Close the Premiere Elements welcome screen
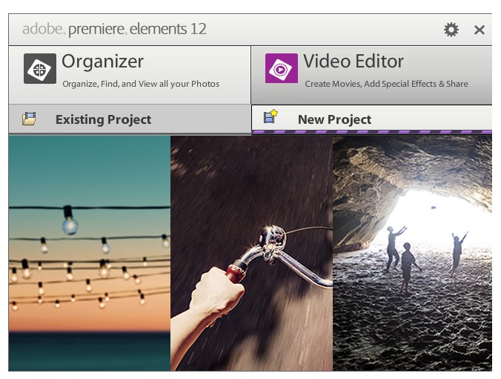Screen dimensions: 501x379 pos(480,30)
